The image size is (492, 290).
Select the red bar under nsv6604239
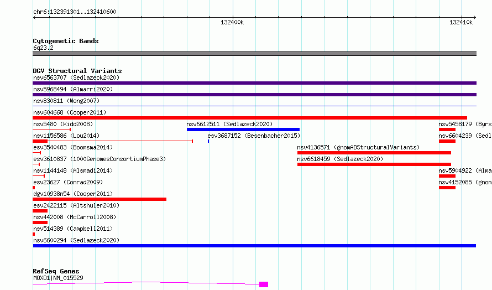point(447,141)
